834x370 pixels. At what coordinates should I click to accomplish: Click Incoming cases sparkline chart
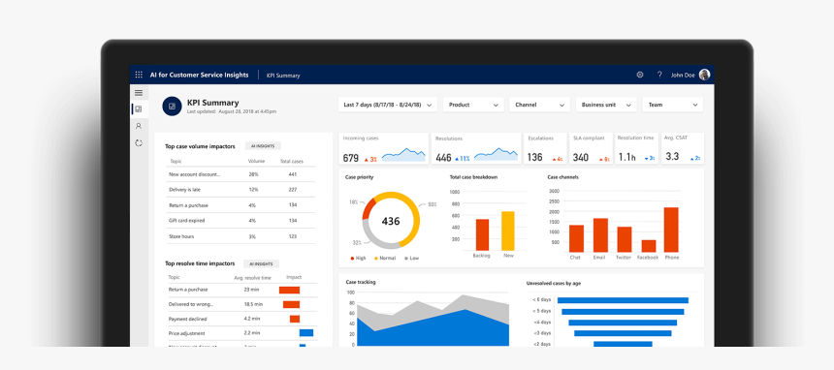point(403,155)
